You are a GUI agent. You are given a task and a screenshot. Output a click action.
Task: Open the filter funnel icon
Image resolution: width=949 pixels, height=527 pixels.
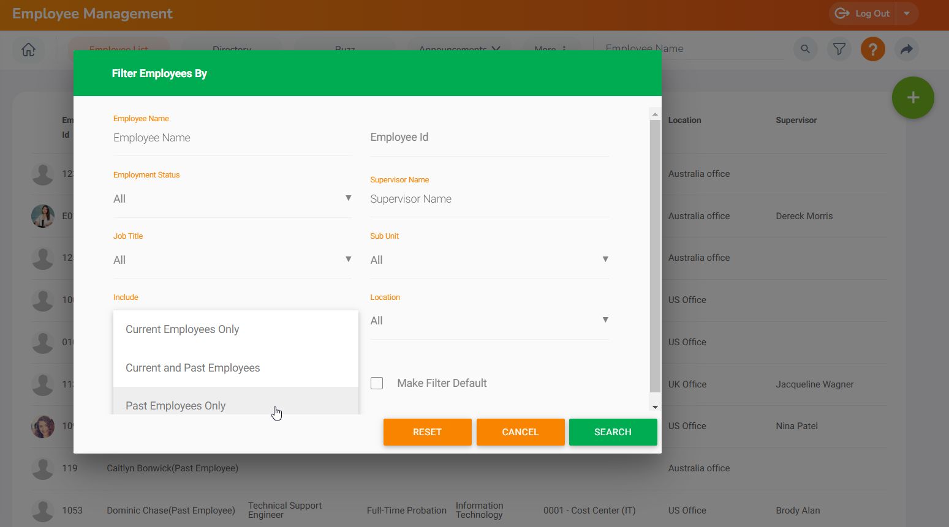pos(839,49)
